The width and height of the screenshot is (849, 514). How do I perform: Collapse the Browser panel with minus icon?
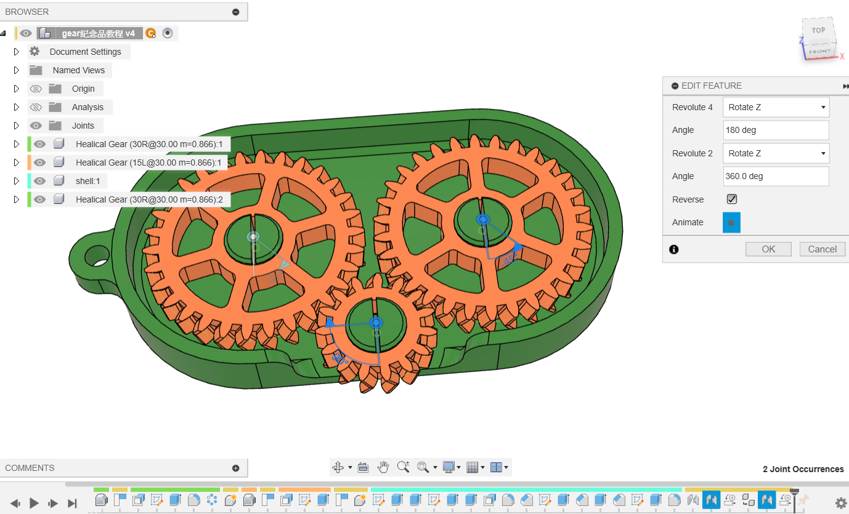click(235, 12)
